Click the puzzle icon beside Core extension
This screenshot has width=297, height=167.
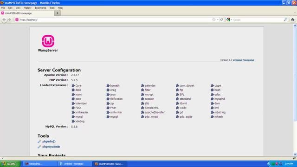pyautogui.click(x=73, y=85)
